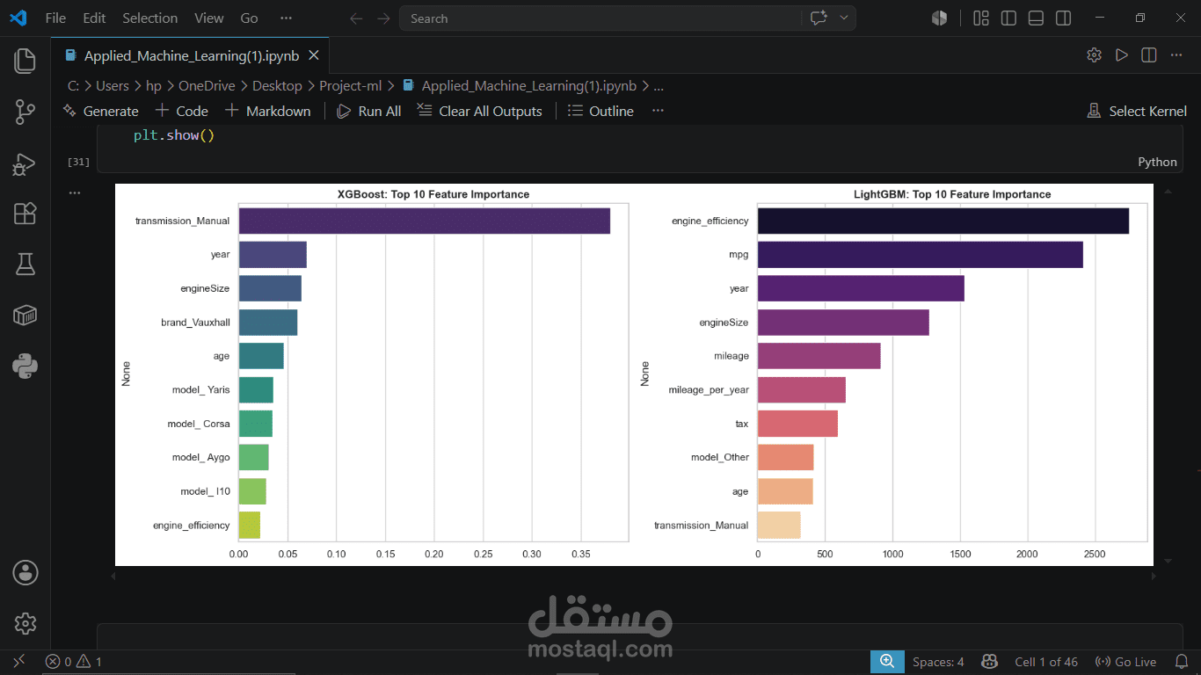
Task: Change the cell language from Python
Action: 1157,162
